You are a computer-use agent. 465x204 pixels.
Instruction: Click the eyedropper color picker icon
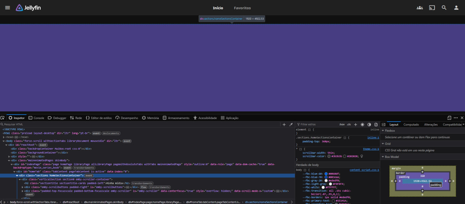click(291, 125)
